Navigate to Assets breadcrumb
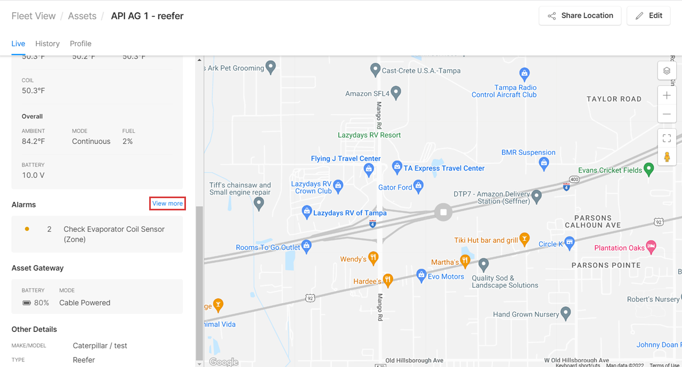Screen dimensions: 682x367 [x=82, y=16]
